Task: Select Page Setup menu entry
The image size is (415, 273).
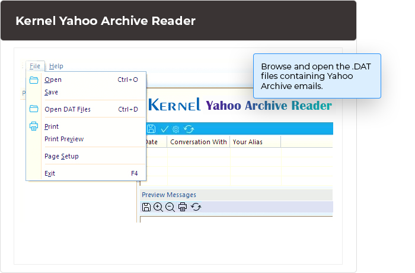Action: (x=87, y=156)
